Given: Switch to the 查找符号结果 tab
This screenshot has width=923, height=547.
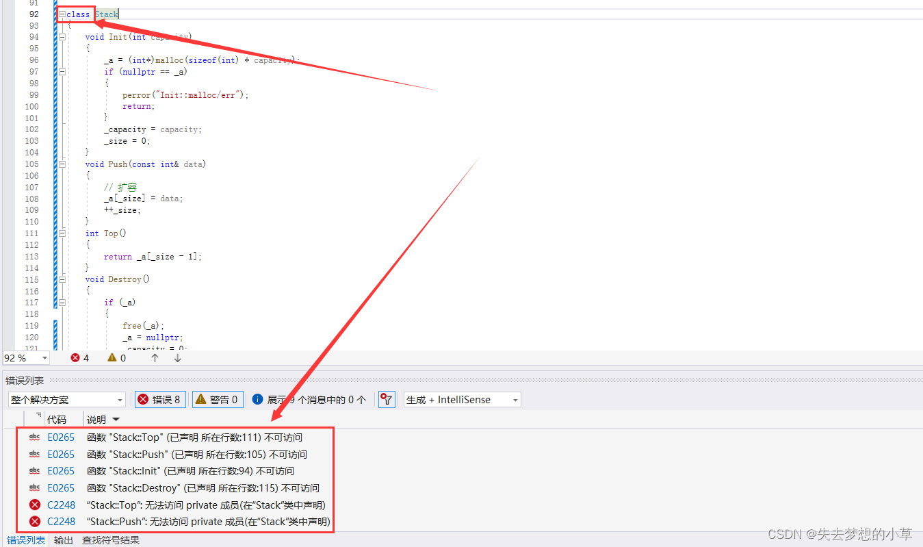Looking at the screenshot, I should tap(111, 540).
